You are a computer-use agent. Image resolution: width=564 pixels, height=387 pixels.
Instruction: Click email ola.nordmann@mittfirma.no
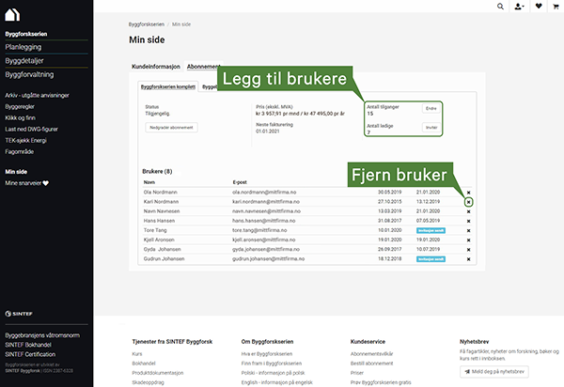click(x=264, y=193)
